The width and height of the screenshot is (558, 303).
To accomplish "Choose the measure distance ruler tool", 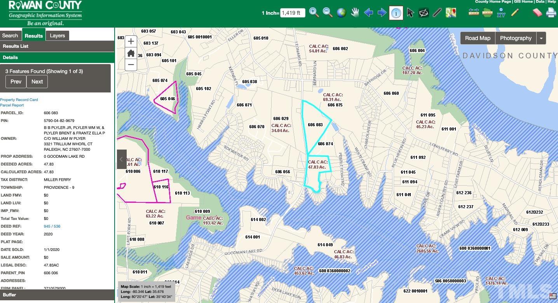I will (474, 12).
